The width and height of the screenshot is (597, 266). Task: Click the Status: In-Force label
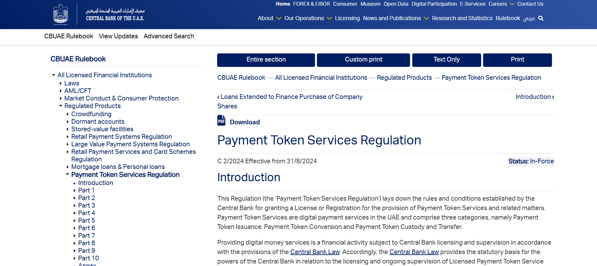pyautogui.click(x=531, y=161)
